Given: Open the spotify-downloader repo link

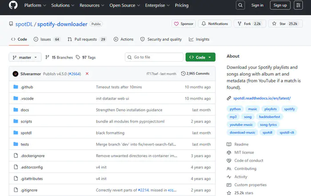Looking at the screenshot, I should coord(62,24).
